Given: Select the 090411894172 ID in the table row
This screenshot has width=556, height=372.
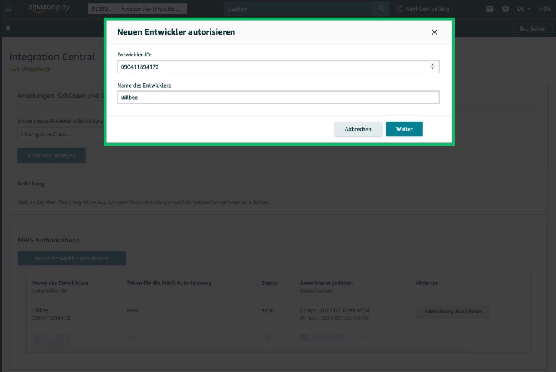Looking at the screenshot, I should 51,318.
